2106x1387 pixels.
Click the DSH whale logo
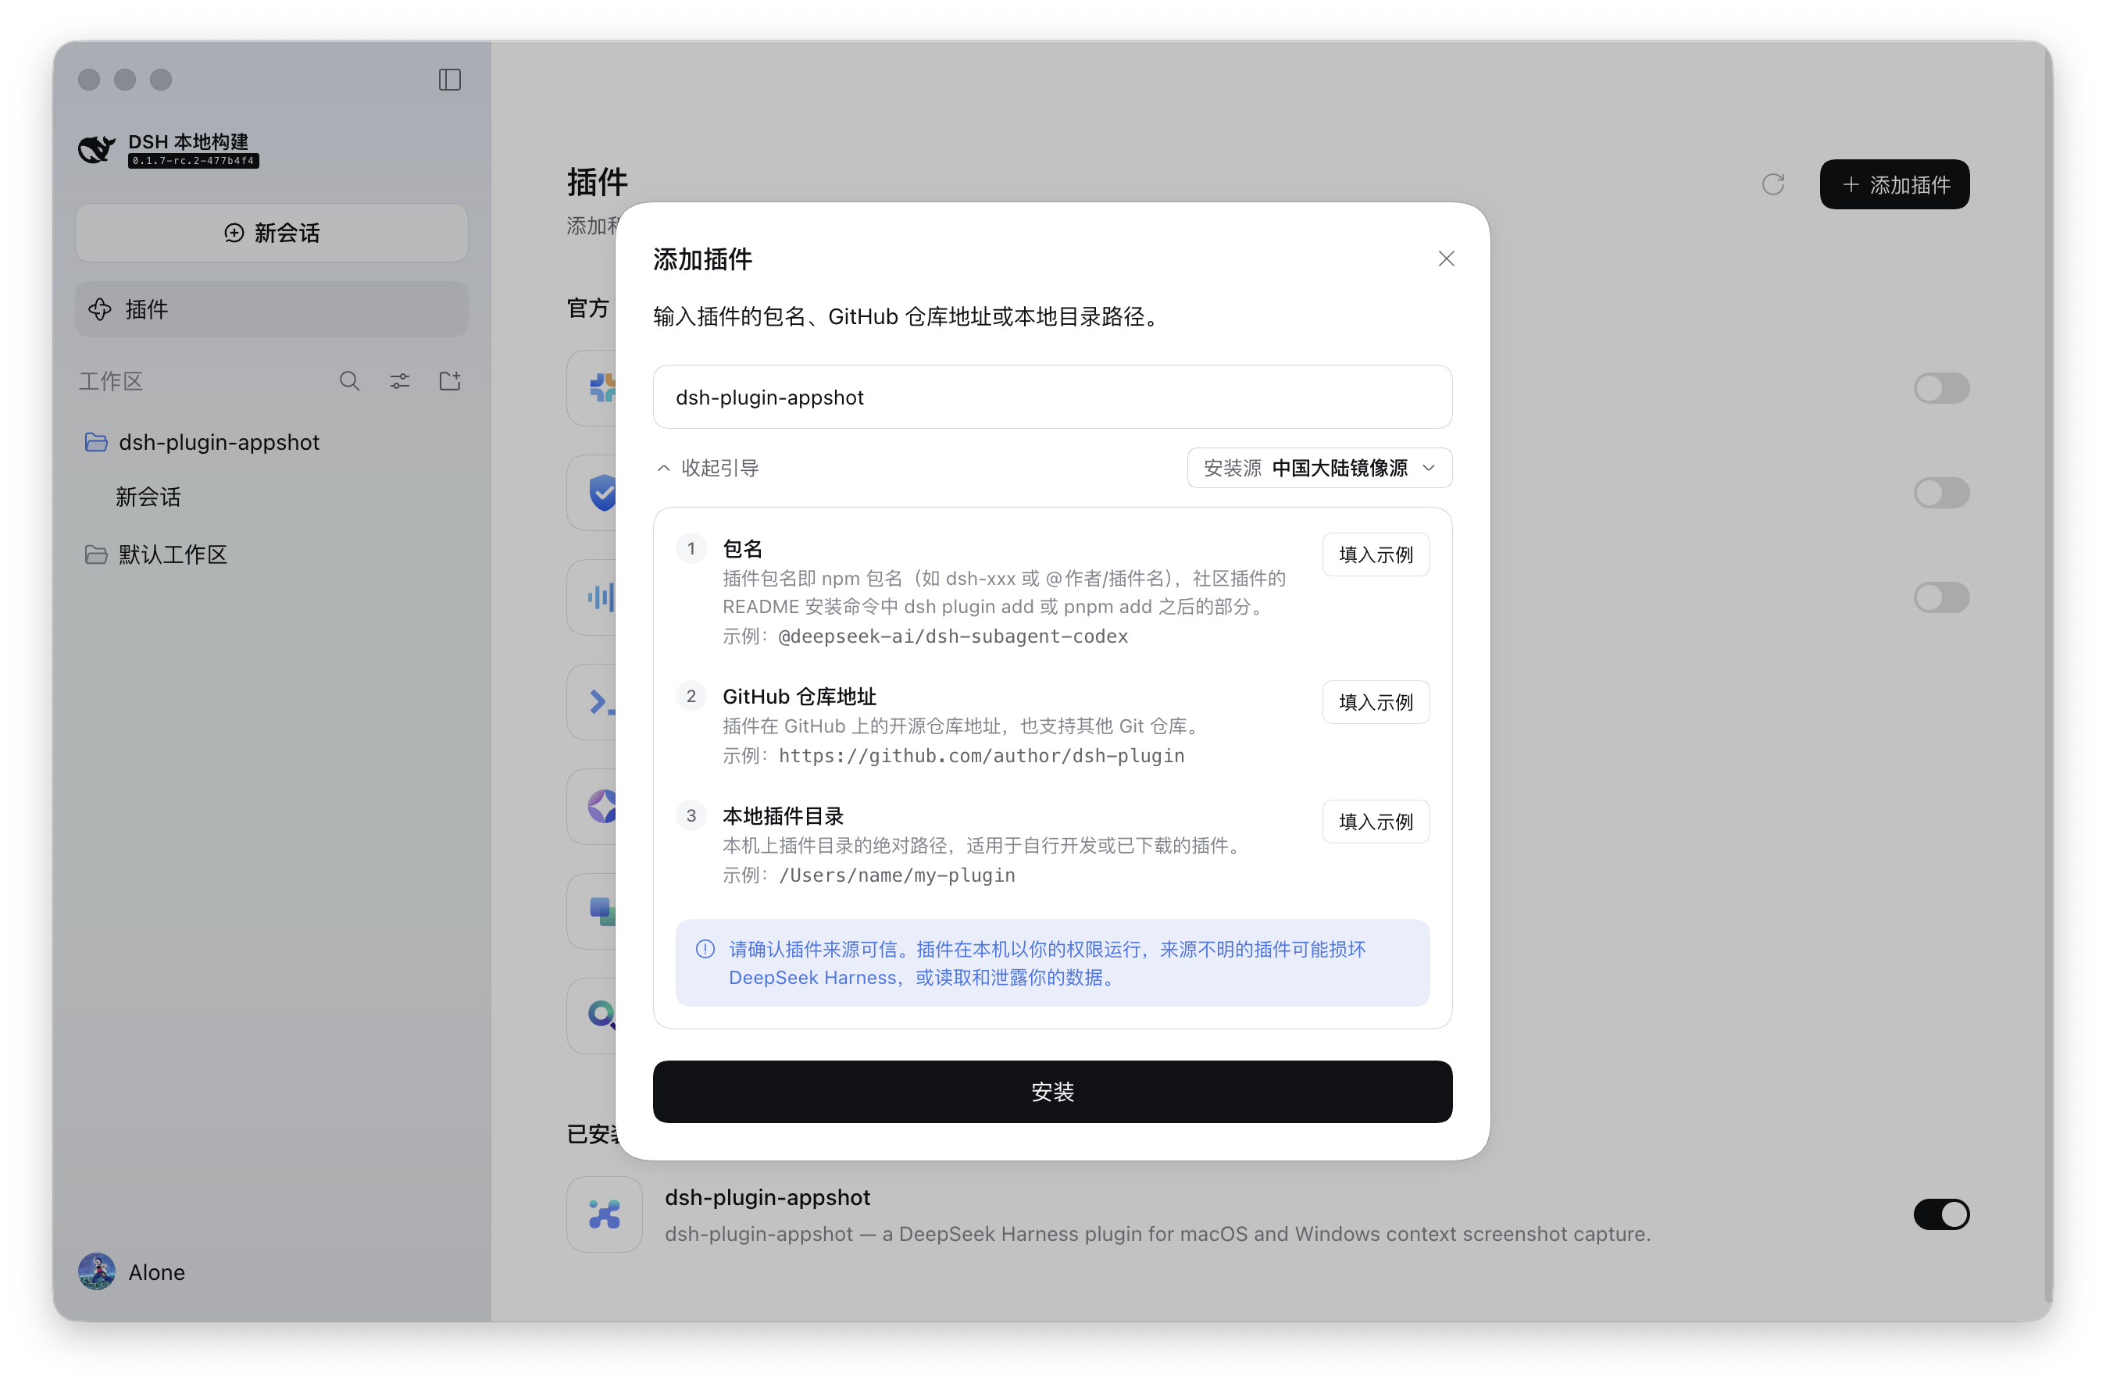click(96, 149)
